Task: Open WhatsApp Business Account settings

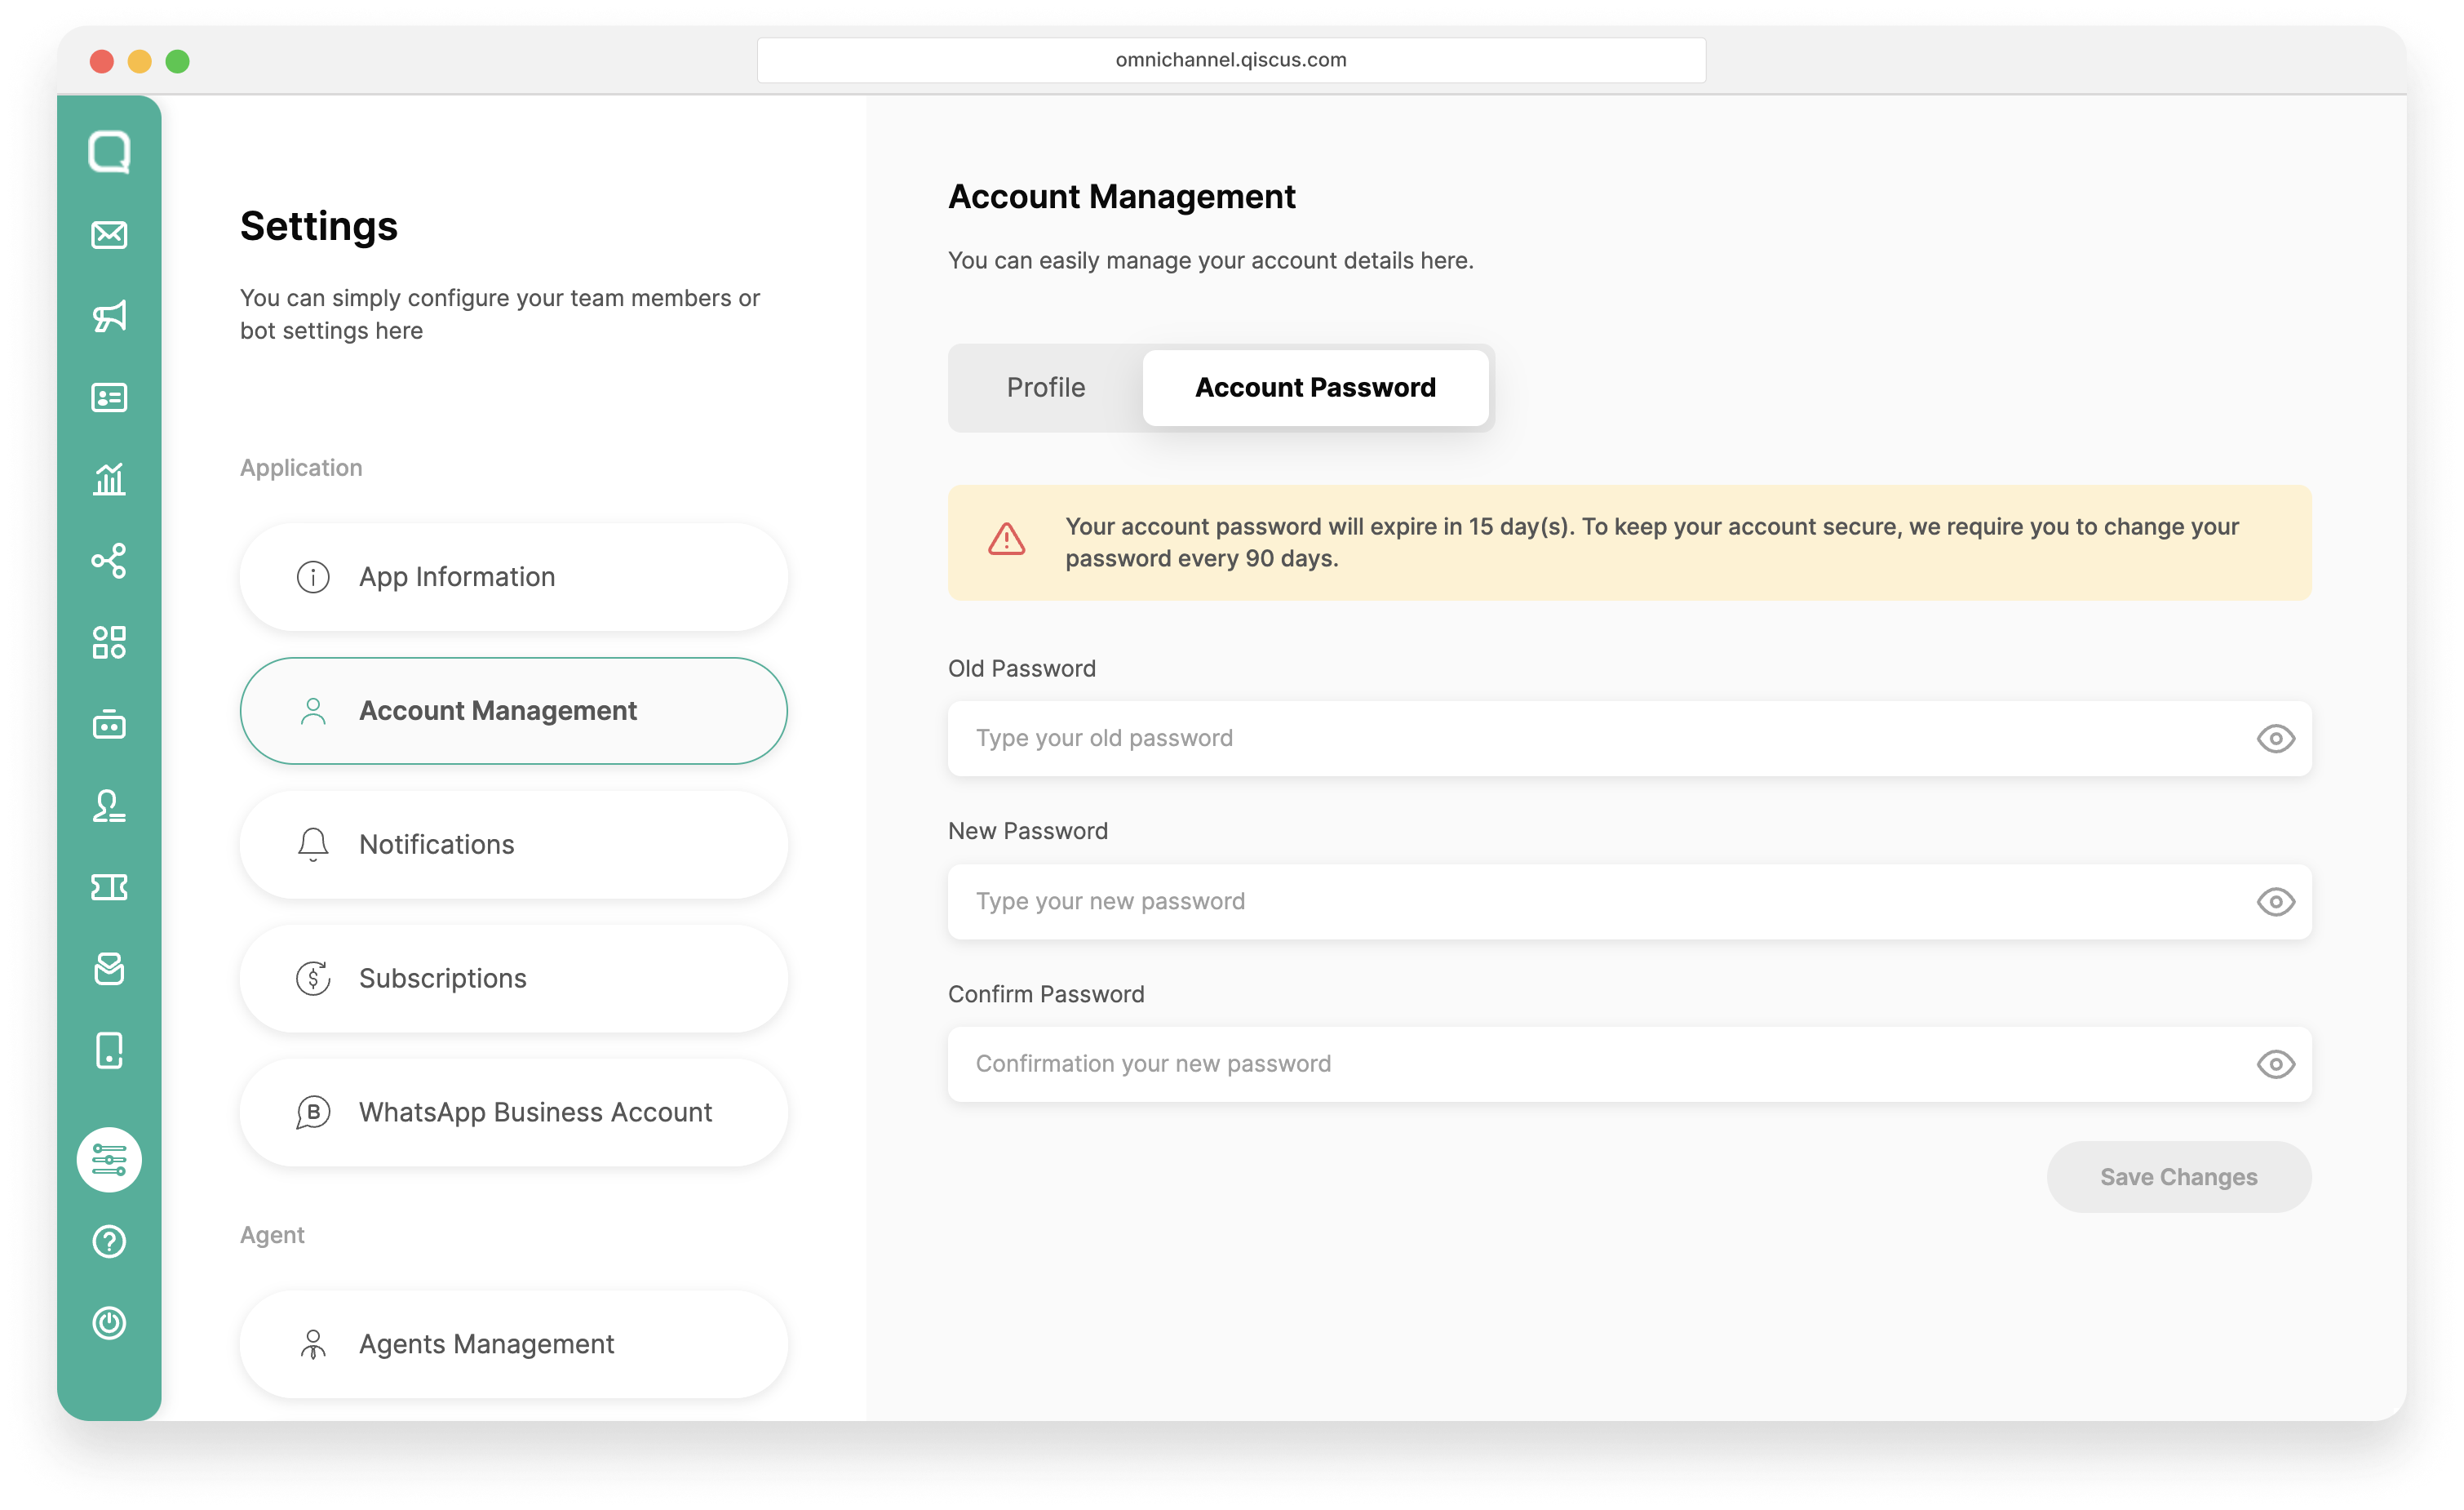Action: (x=513, y=1113)
